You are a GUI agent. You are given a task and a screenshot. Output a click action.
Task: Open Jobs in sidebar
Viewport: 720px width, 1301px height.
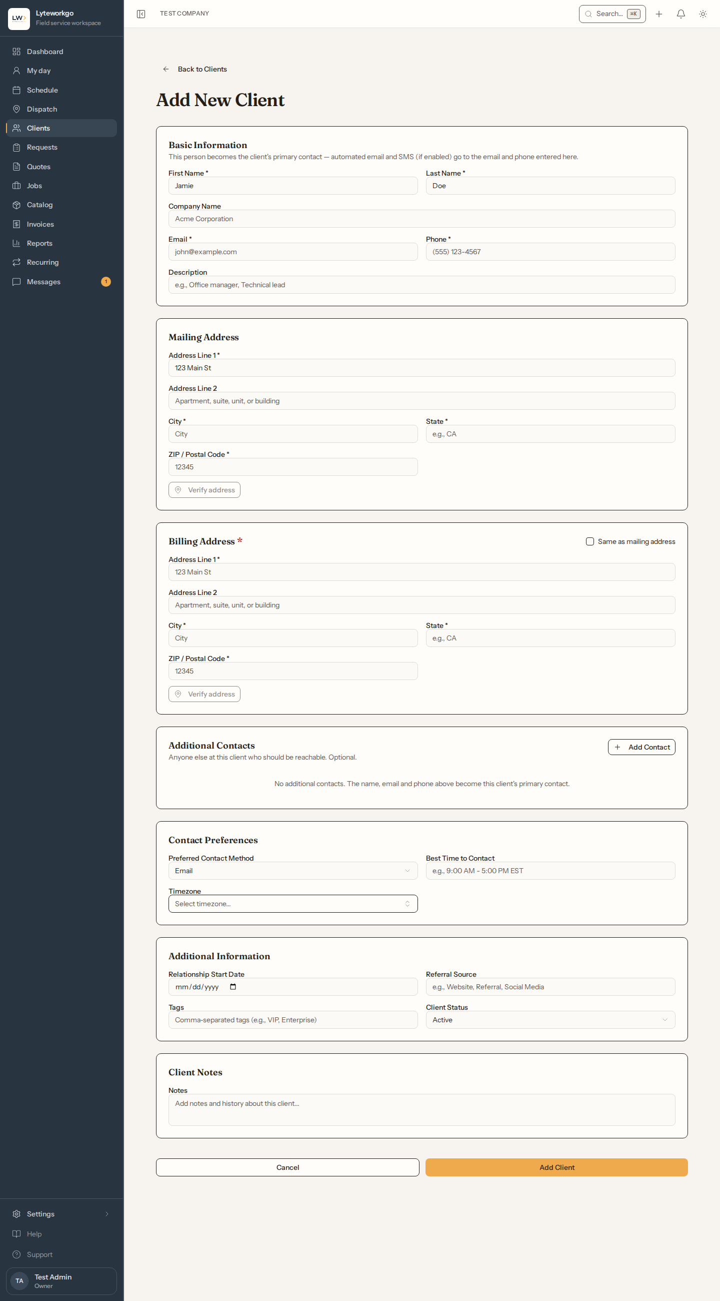61,185
